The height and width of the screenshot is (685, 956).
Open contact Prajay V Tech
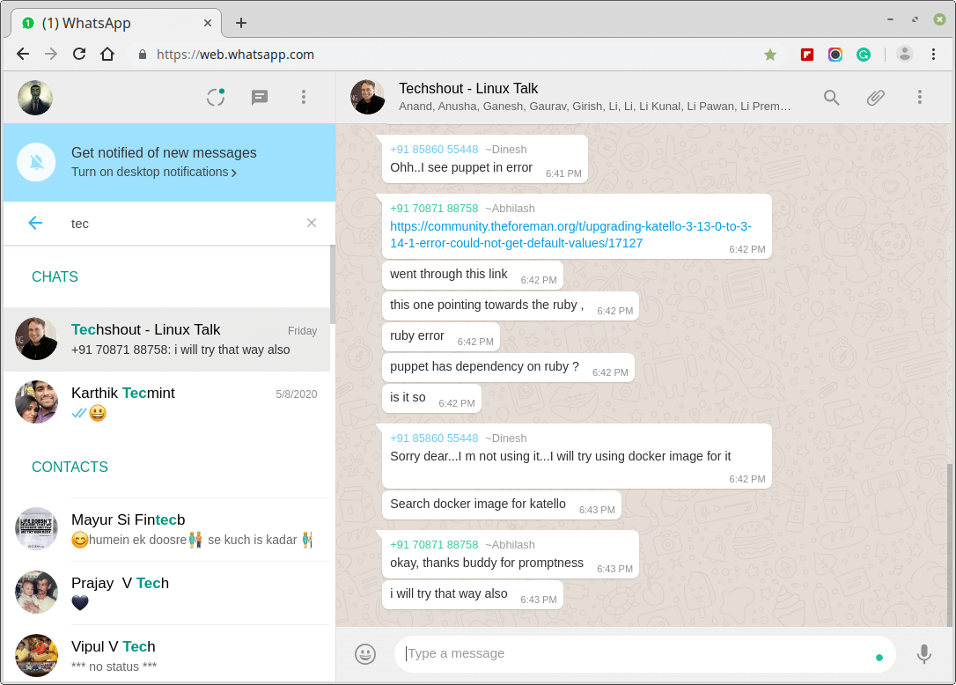tap(167, 593)
